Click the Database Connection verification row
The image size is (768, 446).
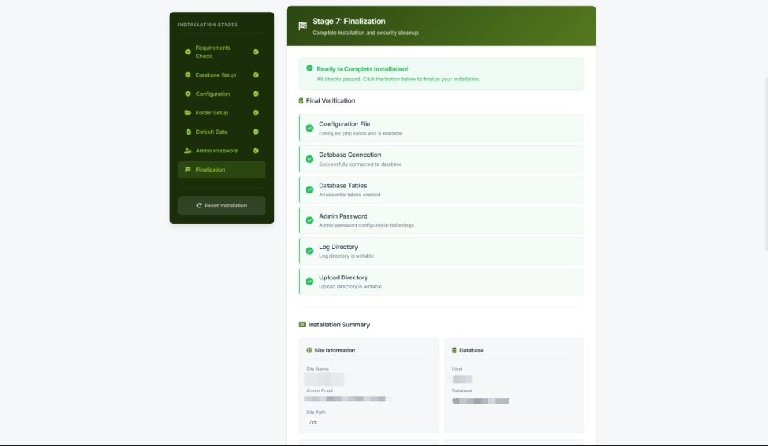(x=442, y=159)
